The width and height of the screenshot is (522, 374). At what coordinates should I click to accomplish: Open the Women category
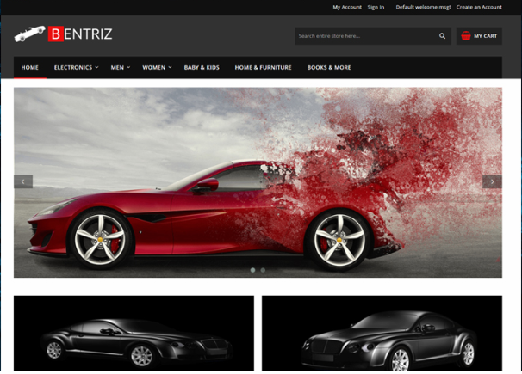pyautogui.click(x=154, y=67)
